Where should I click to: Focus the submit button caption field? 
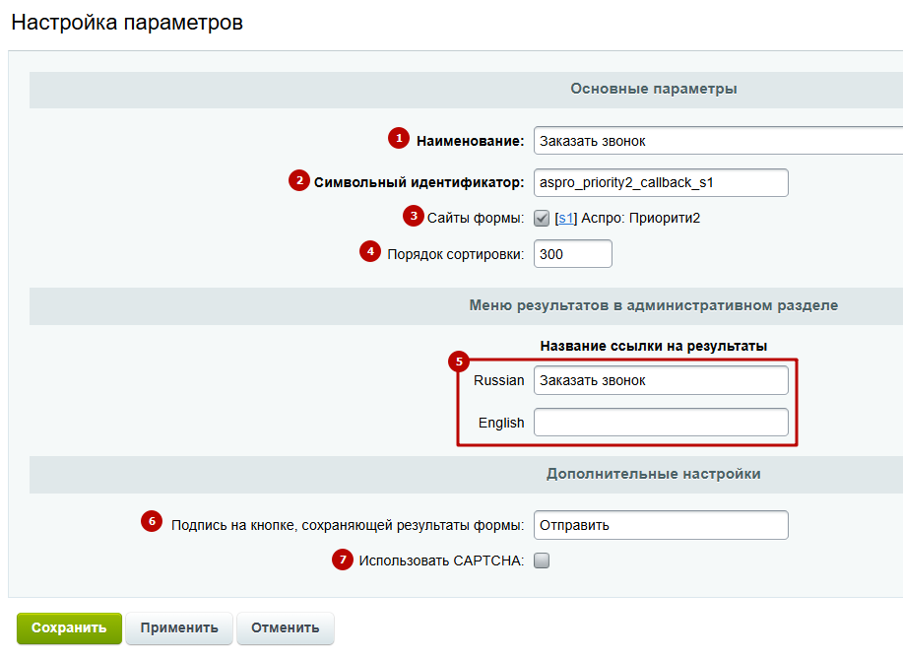660,525
